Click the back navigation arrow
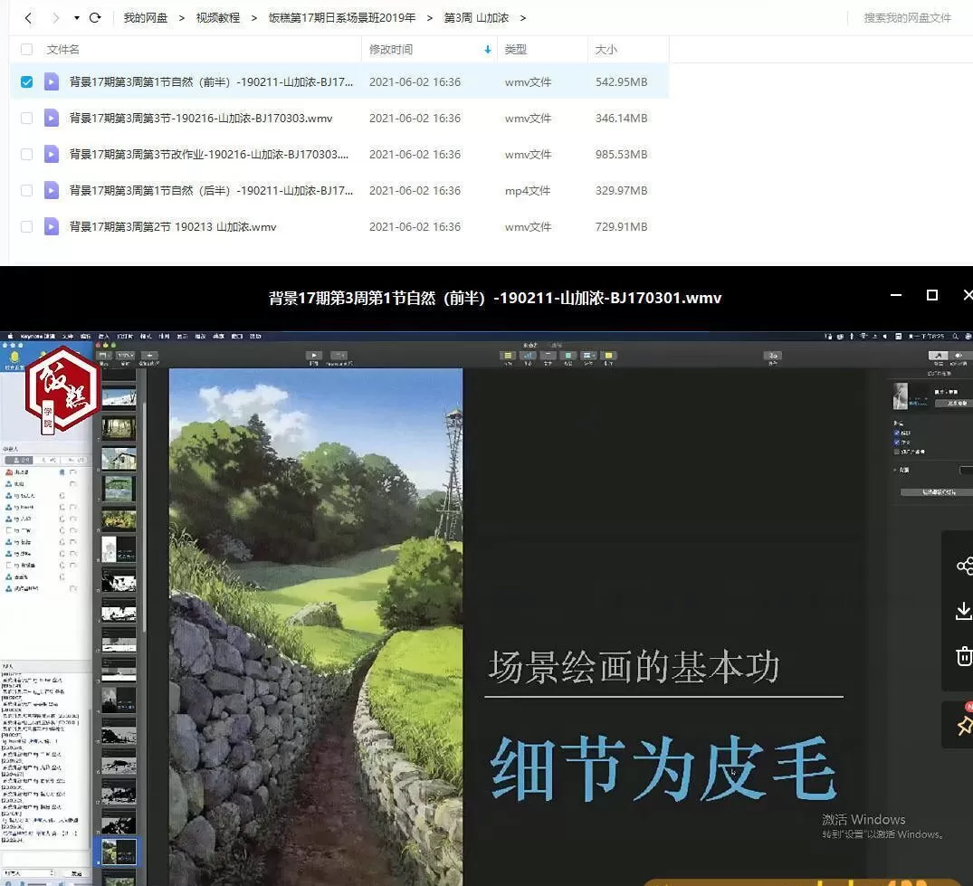Image resolution: width=973 pixels, height=886 pixels. 26,16
